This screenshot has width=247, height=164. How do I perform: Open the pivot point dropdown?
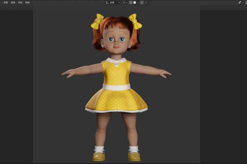pyautogui.click(x=125, y=2)
